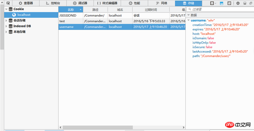Viewport: 254px width, 131px height.
Task: Click the 会话 expiry cell
Action: [151, 16]
